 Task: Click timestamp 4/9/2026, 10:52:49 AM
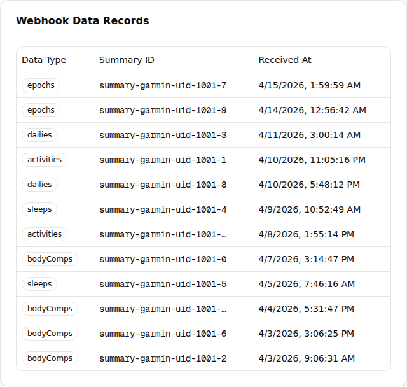310,209
